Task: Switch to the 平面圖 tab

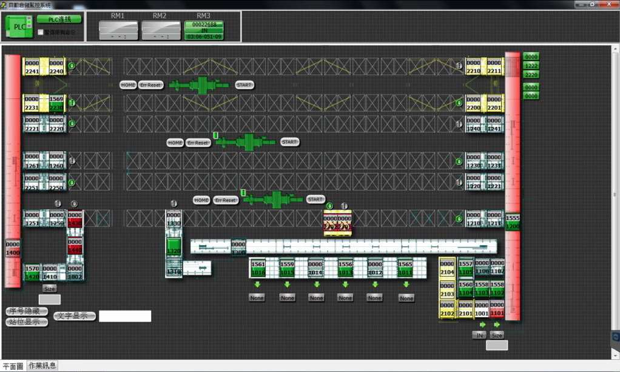Action: point(13,366)
